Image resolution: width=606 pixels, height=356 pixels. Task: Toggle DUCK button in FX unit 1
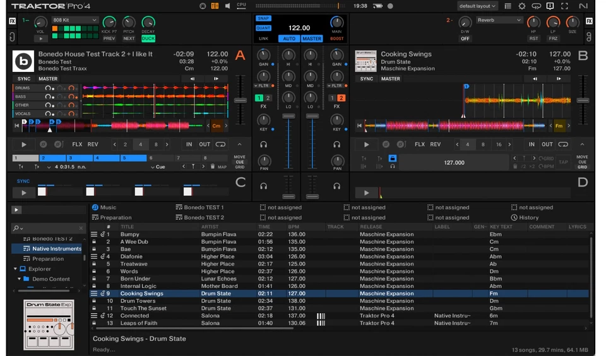[148, 38]
